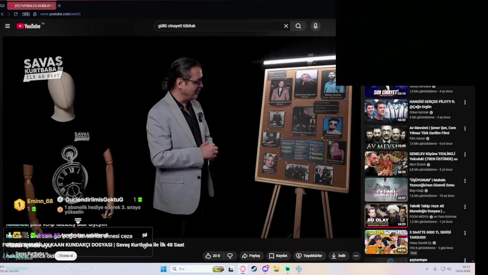Image resolution: width=488 pixels, height=275 pixels.
Task: Open the YouTube hamburger guide menu
Action: (x=7, y=26)
